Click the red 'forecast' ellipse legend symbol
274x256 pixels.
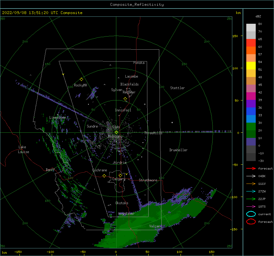(251, 222)
